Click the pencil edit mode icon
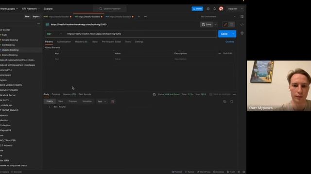 click(x=225, y=25)
